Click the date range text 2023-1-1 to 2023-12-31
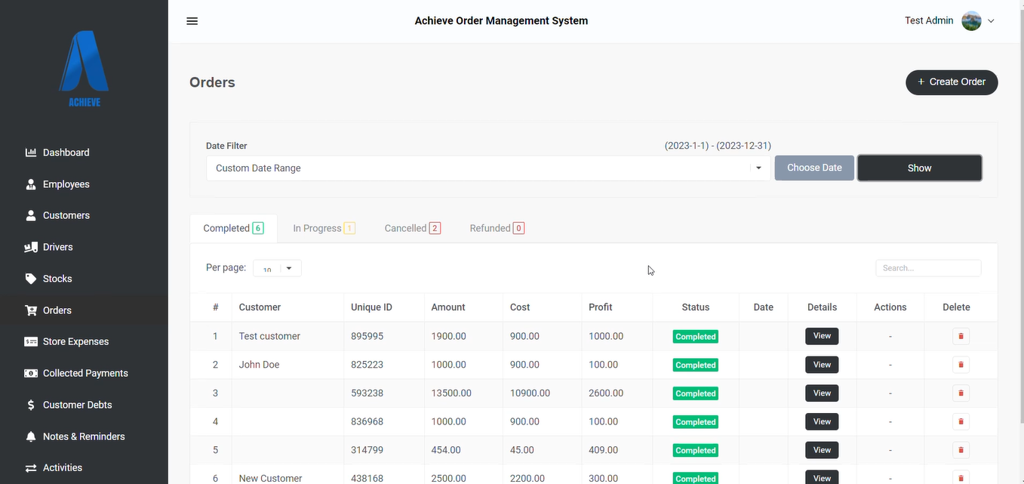This screenshot has width=1024, height=484. click(718, 146)
